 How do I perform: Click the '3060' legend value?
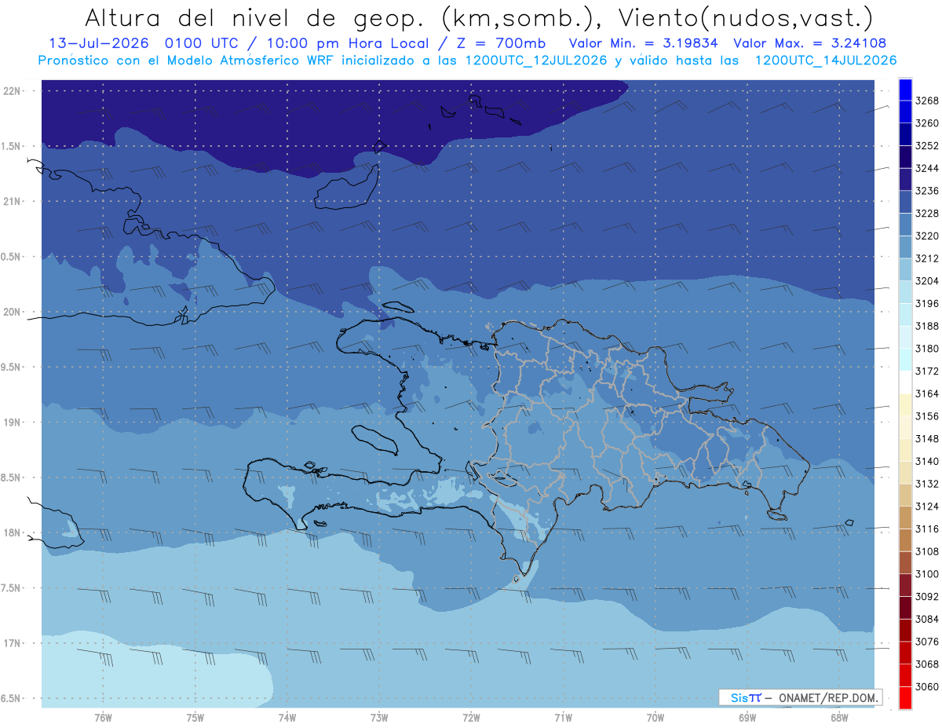927,686
